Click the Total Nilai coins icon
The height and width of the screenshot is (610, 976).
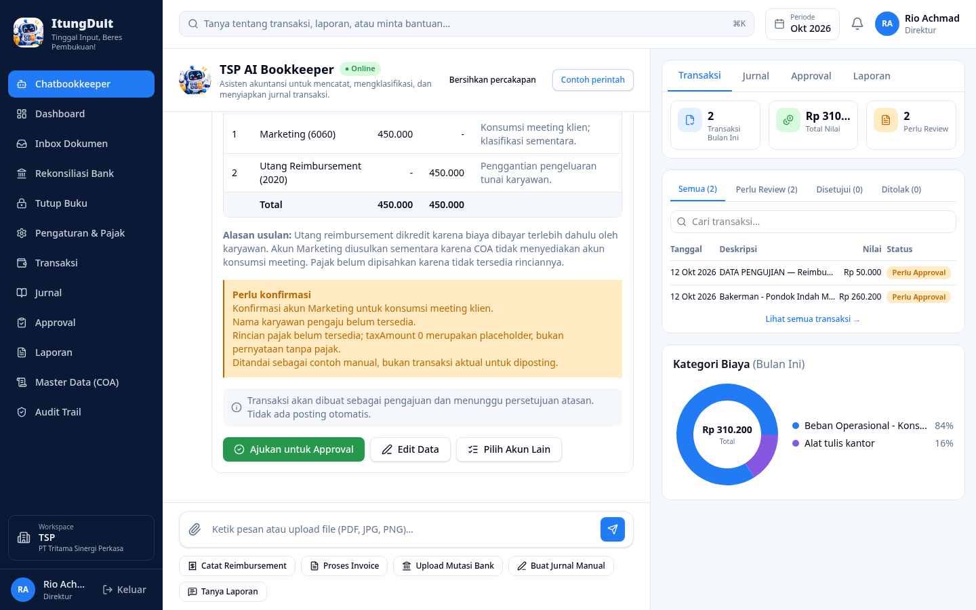788,120
